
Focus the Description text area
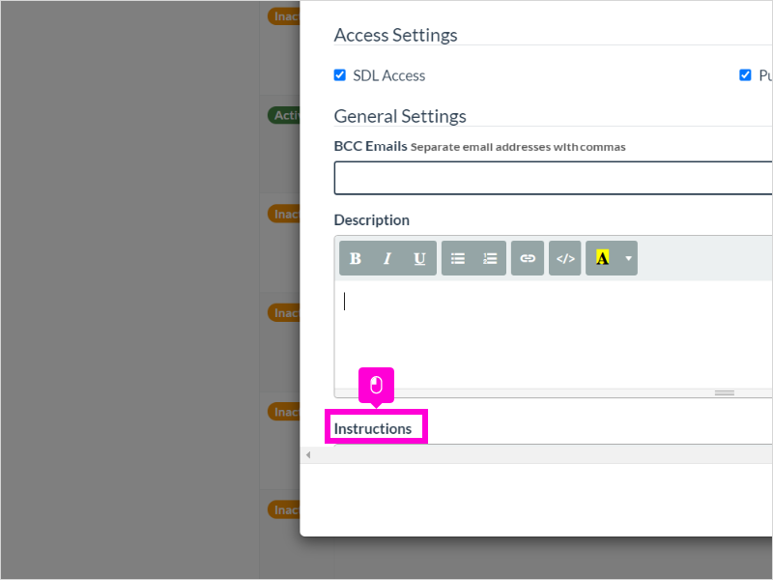pyautogui.click(x=553, y=334)
